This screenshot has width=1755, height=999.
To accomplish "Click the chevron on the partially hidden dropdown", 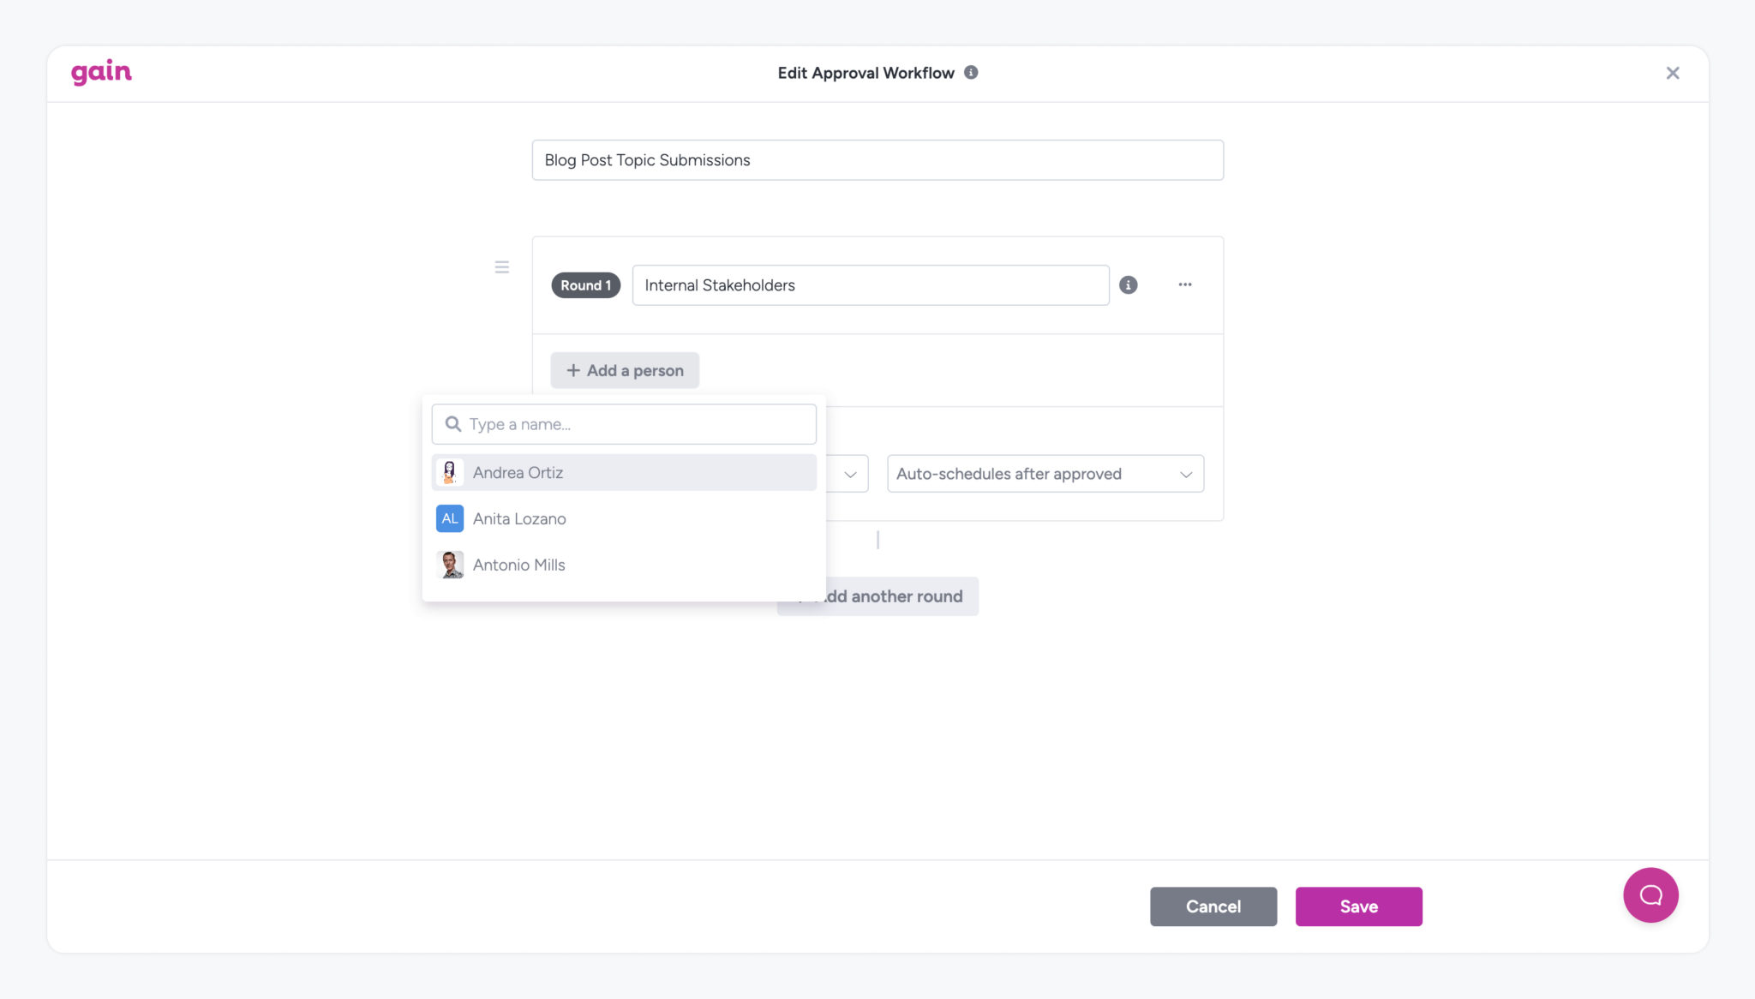I will click(x=849, y=474).
